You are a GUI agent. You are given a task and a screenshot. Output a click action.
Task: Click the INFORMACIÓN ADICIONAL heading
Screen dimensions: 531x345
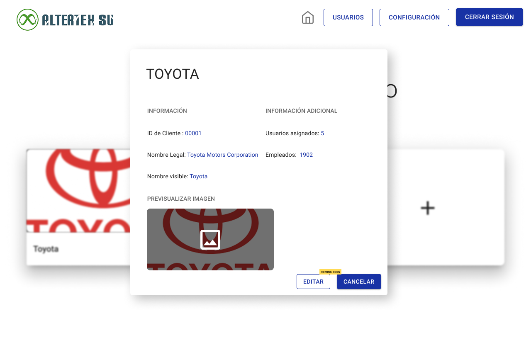tap(302, 111)
